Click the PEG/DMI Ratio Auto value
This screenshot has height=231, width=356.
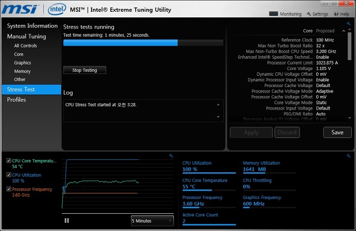(321, 114)
